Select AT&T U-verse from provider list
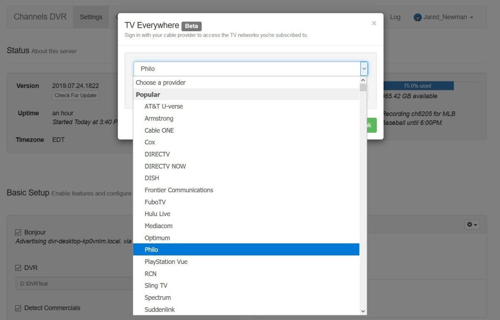This screenshot has width=500, height=320. tap(246, 106)
